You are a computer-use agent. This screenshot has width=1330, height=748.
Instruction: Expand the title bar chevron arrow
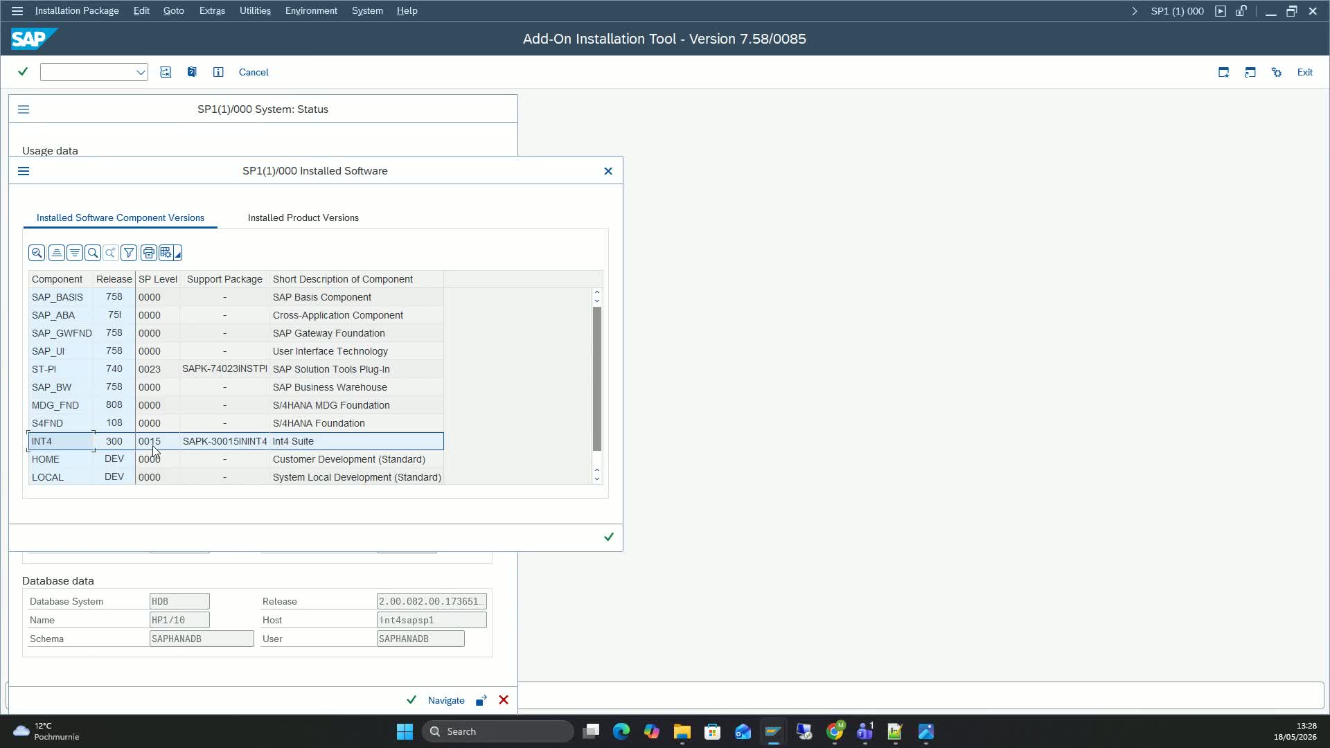coord(1134,11)
